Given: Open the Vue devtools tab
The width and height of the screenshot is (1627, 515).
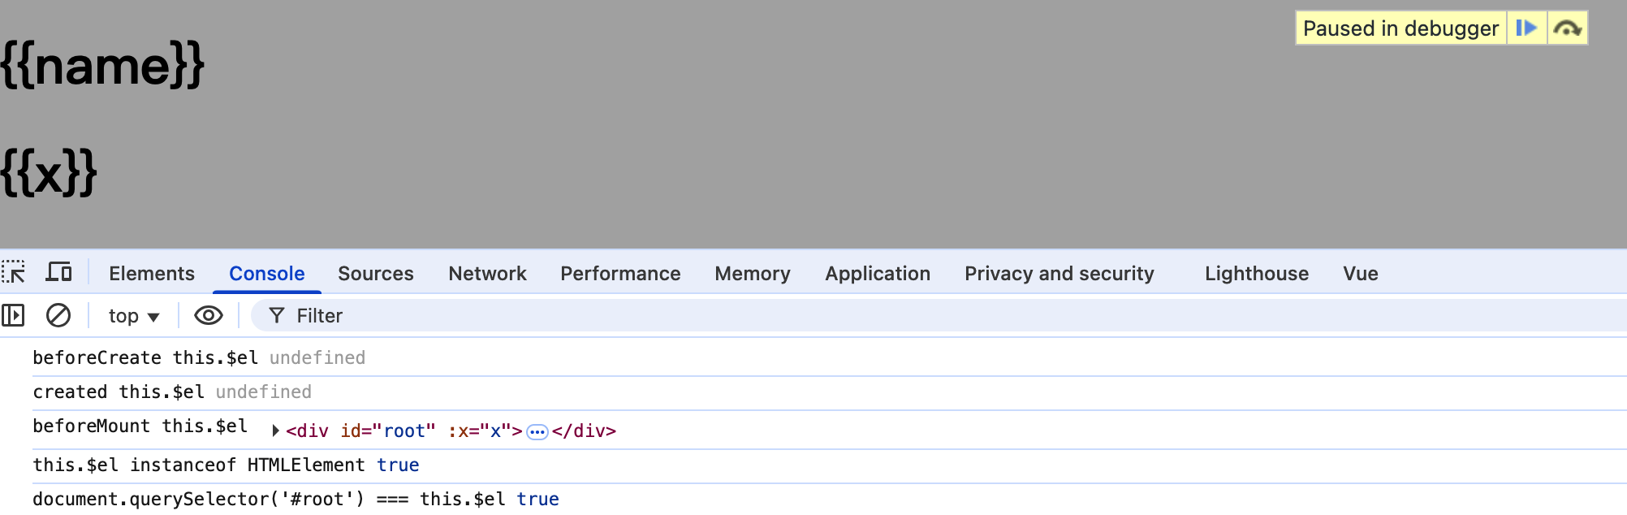Looking at the screenshot, I should [x=1360, y=274].
